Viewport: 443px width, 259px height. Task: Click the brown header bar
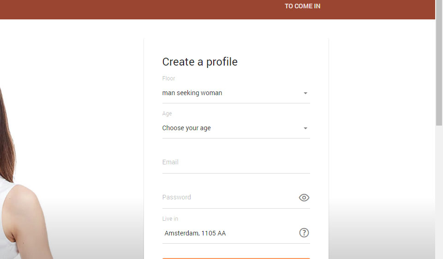pyautogui.click(x=138, y=9)
